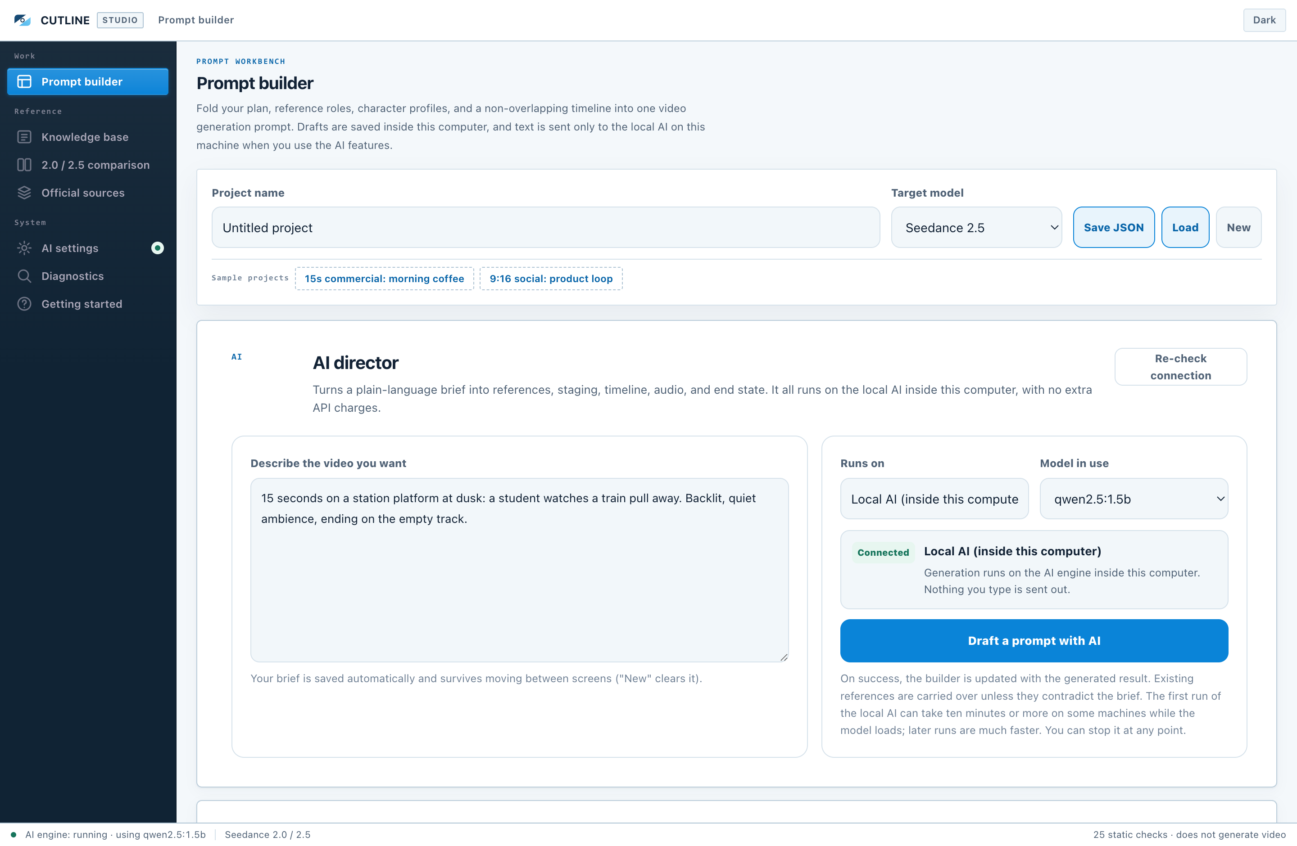Click the Connected status badge
The width and height of the screenshot is (1297, 846).
click(883, 553)
